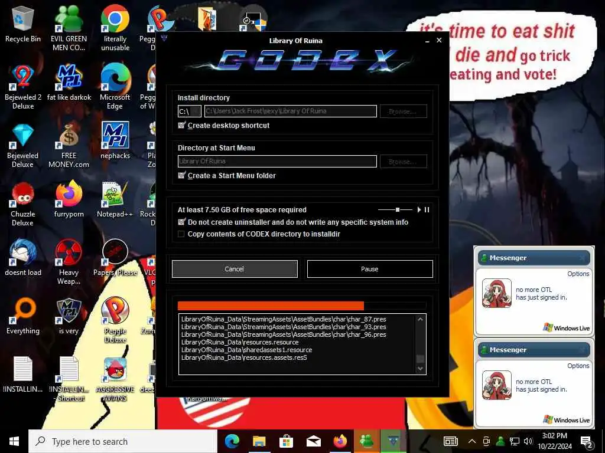The image size is (605, 453).
Task: Toggle Create desktop shortcut checkbox
Action: tap(182, 125)
